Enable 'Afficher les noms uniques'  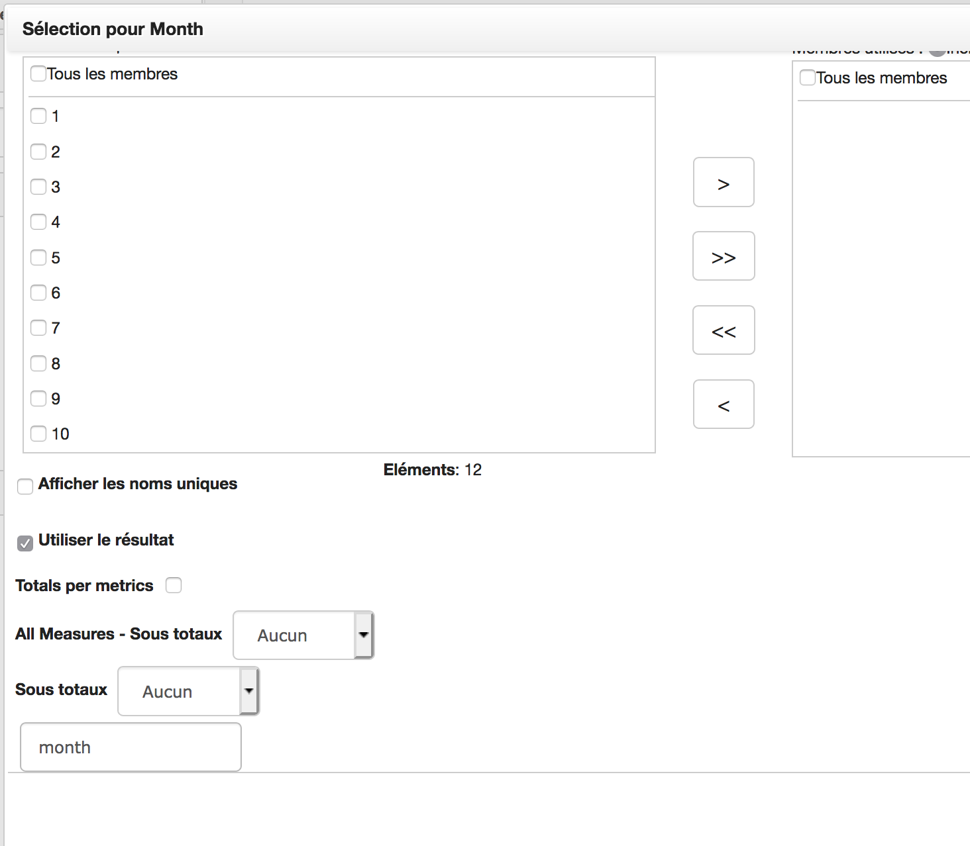[25, 486]
